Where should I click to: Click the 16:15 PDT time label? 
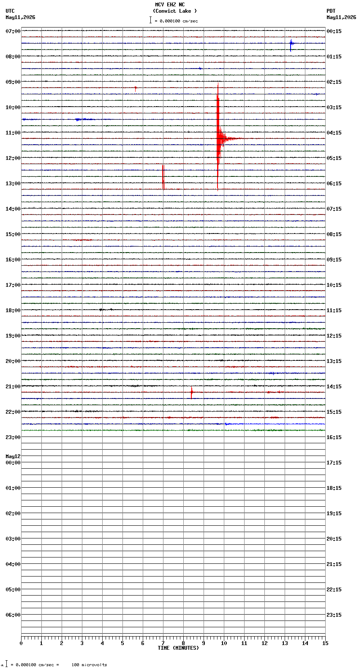pos(334,437)
